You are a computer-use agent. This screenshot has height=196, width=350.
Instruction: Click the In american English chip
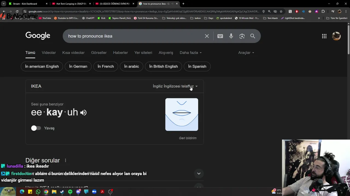click(x=42, y=66)
